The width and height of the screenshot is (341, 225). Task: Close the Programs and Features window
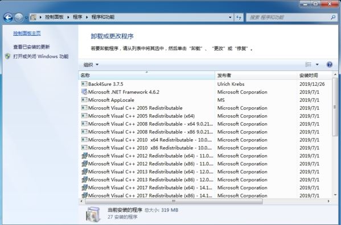point(330,3)
